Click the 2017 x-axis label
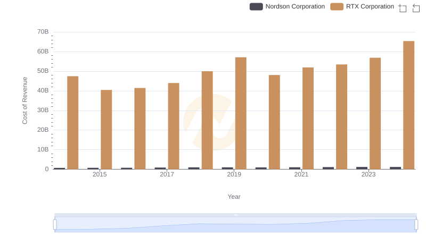 click(167, 174)
